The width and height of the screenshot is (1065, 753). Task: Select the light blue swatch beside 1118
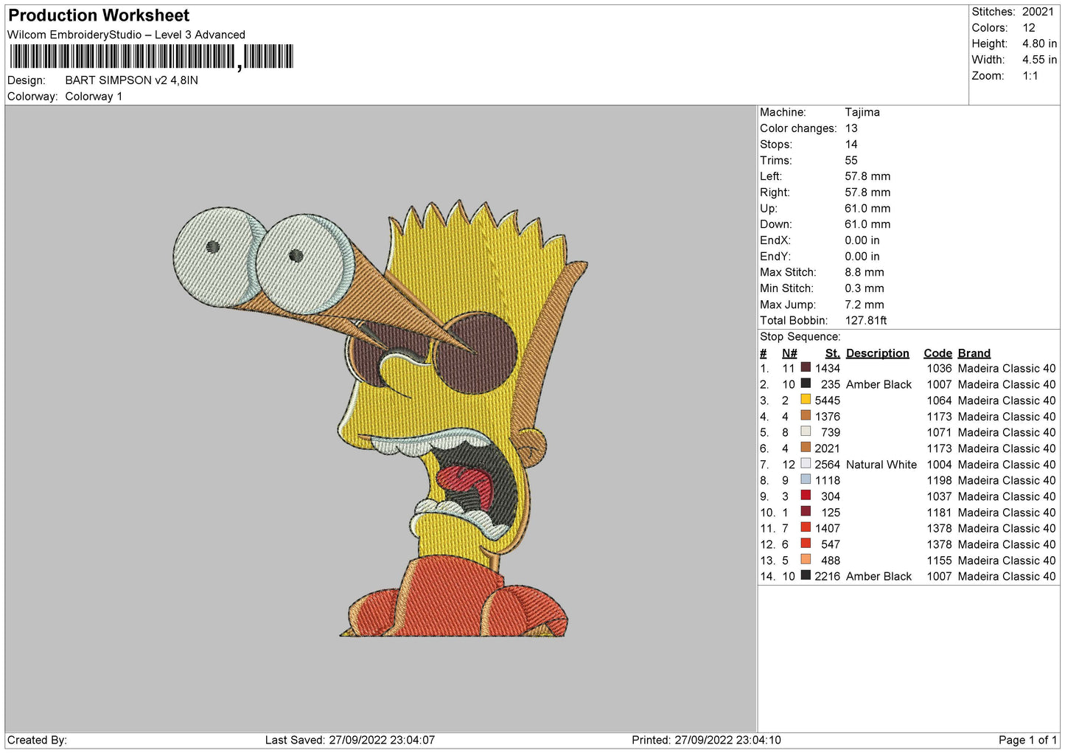[x=806, y=479]
